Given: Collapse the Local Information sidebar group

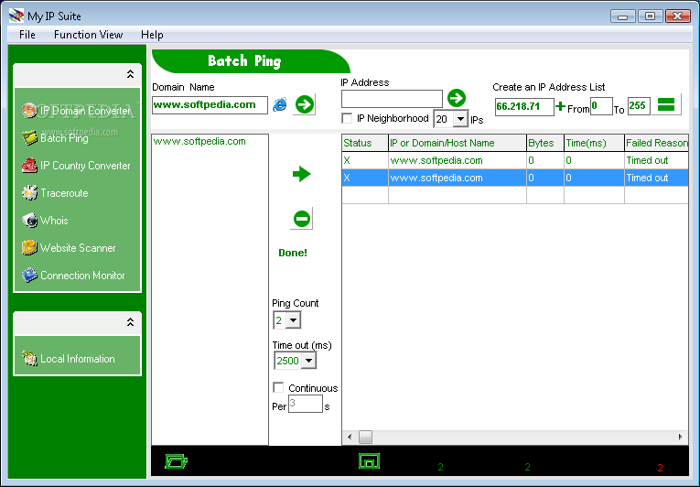Looking at the screenshot, I should point(130,321).
